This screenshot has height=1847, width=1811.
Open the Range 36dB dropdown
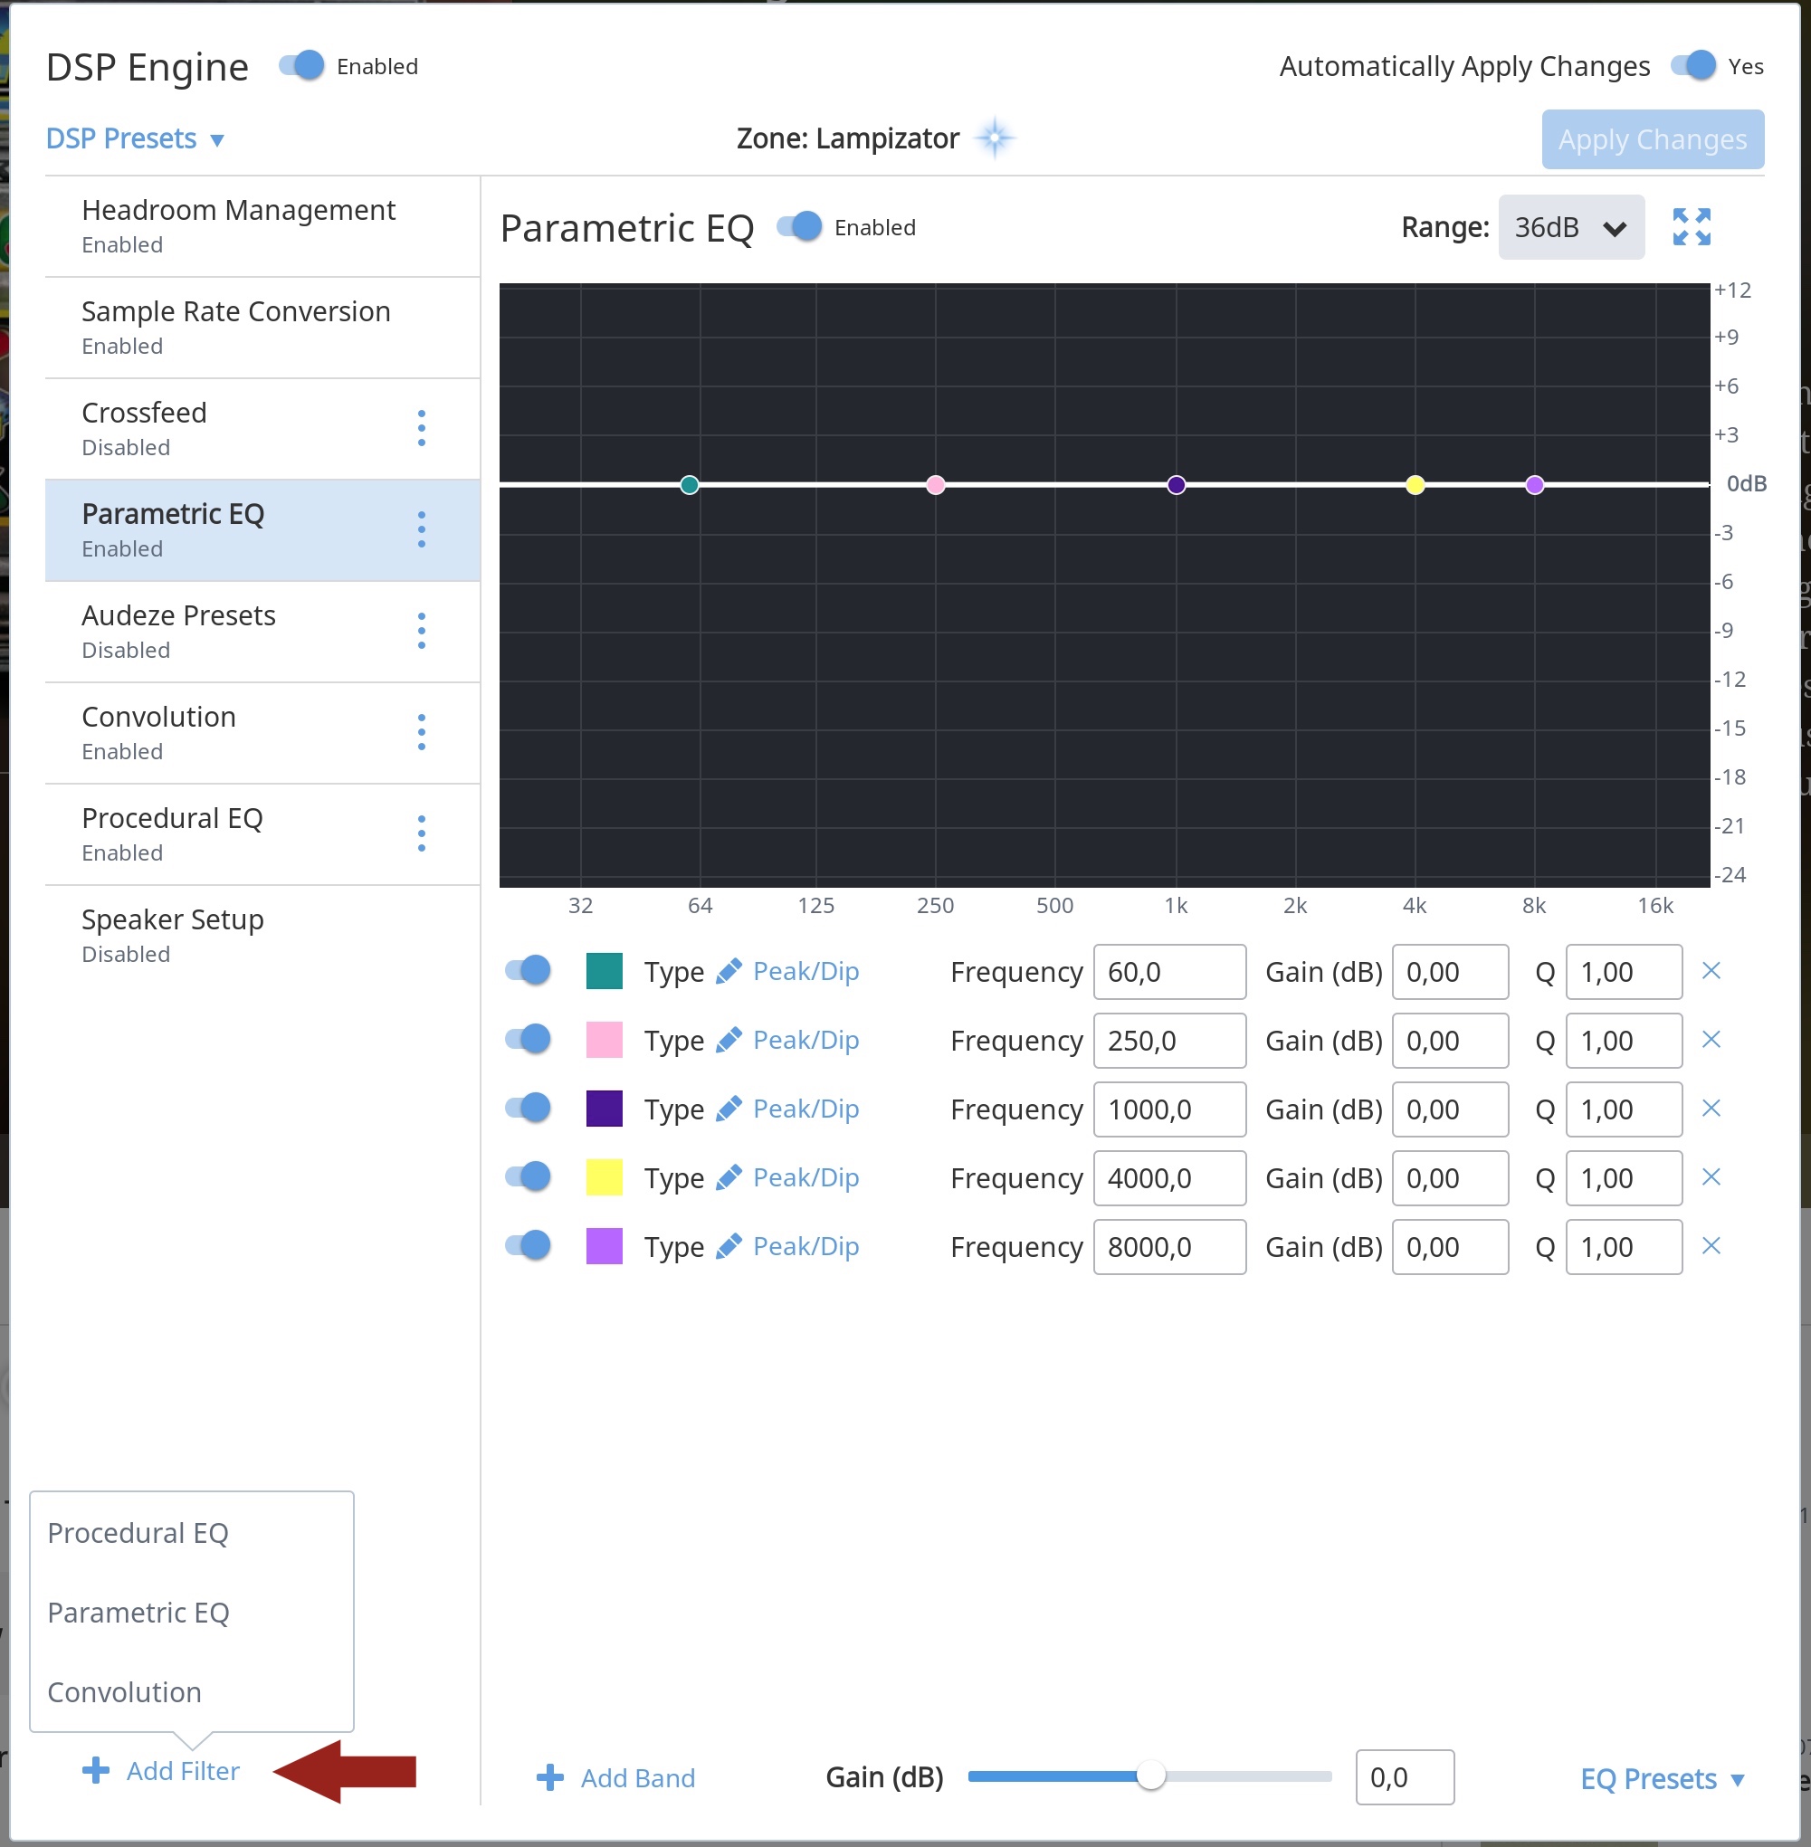coord(1570,228)
